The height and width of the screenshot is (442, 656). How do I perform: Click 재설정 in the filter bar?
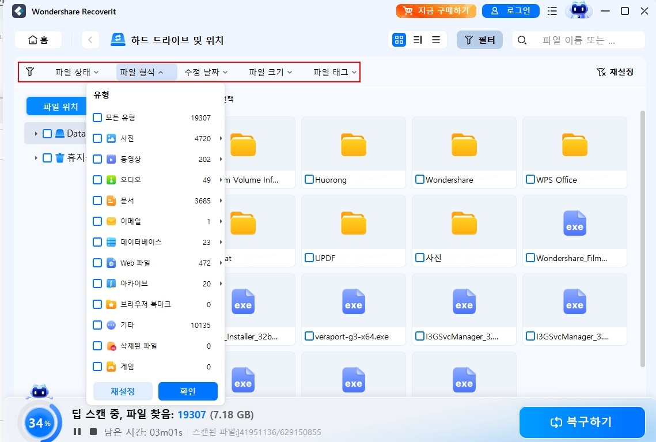click(x=615, y=72)
